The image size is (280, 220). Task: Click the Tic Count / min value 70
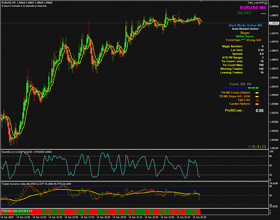pyautogui.click(x=262, y=61)
